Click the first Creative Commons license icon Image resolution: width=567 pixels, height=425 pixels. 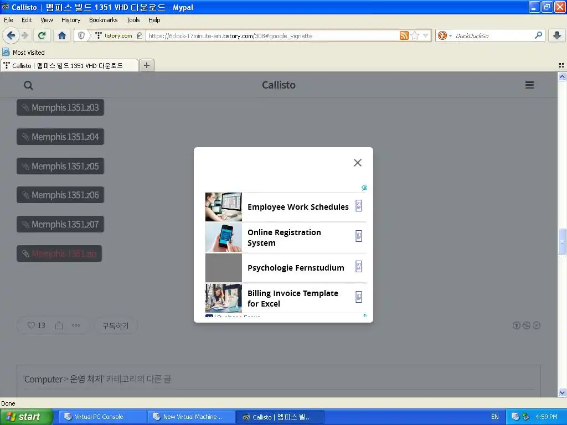517,325
